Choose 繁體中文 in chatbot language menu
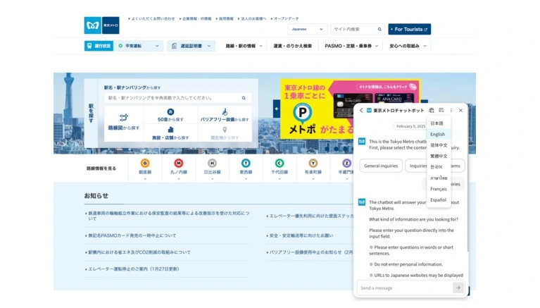This screenshot has width=540, height=308. [439, 156]
